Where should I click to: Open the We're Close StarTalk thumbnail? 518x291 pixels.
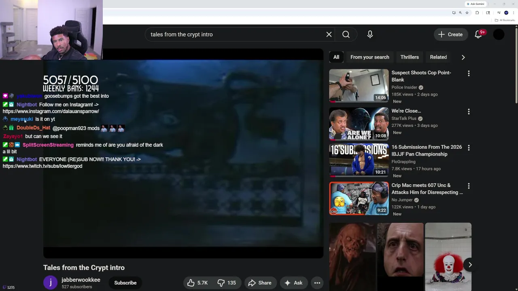(x=359, y=123)
